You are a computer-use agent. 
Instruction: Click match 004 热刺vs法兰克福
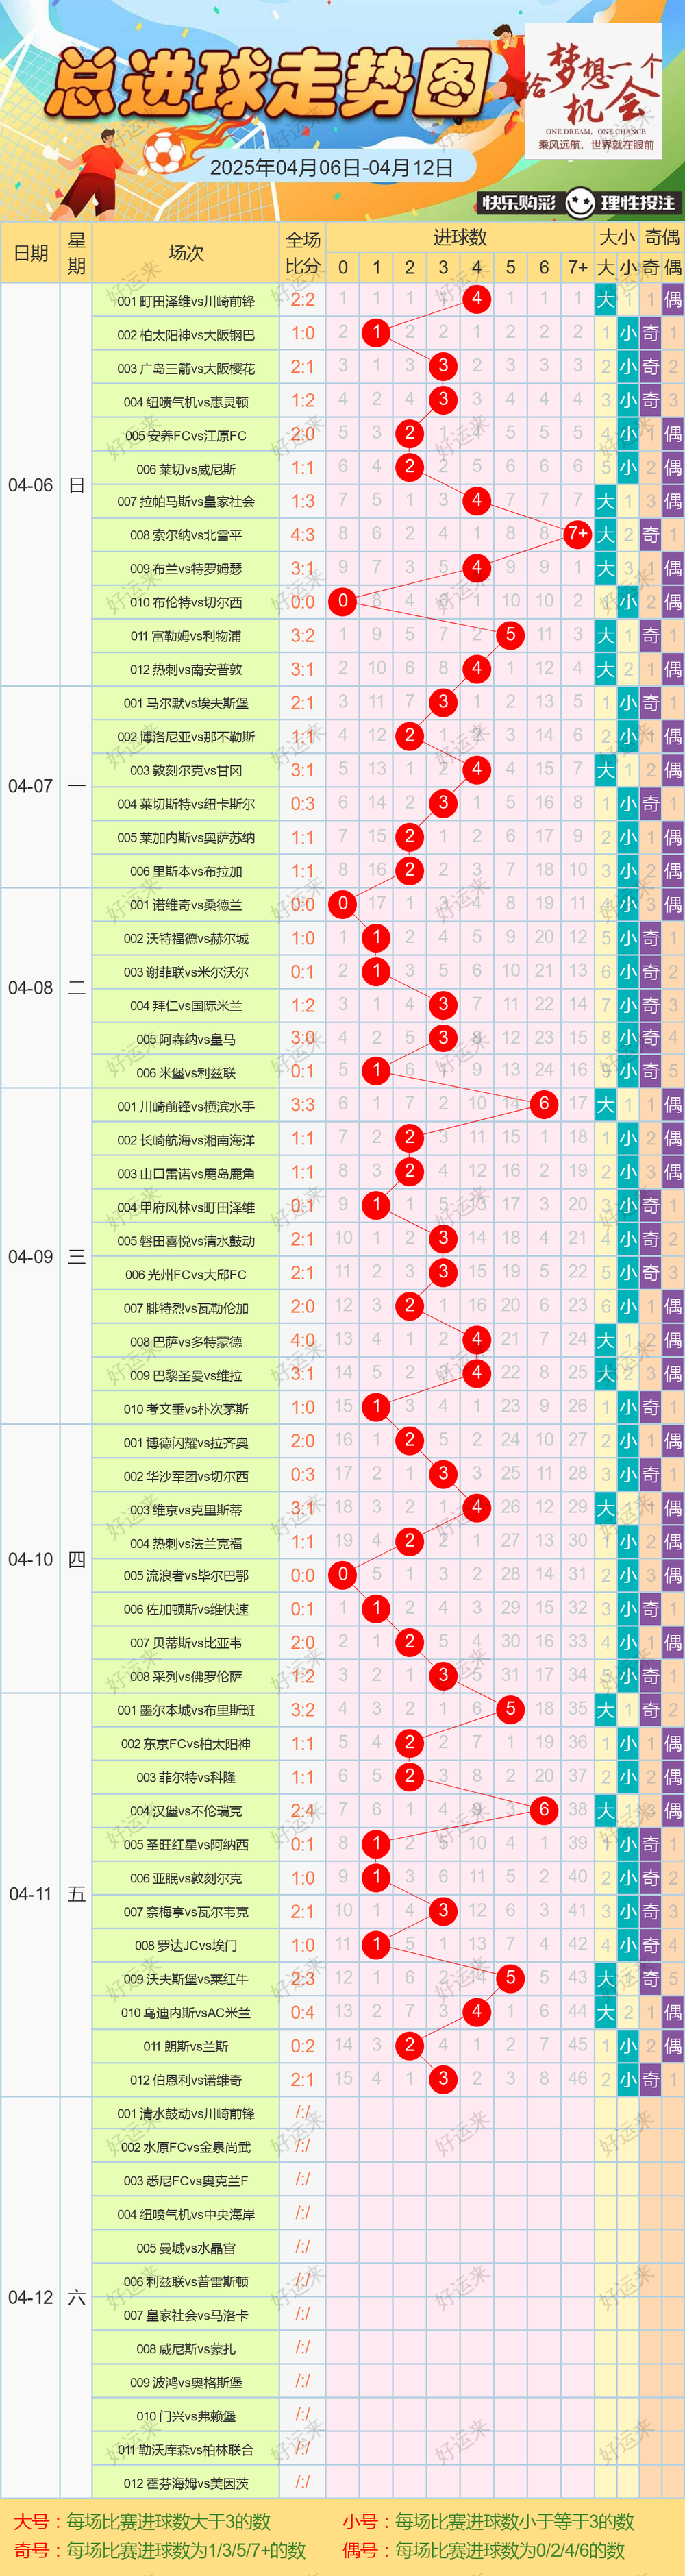pyautogui.click(x=186, y=1543)
